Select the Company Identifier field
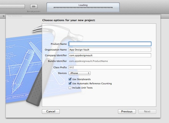Viewport: 169px width, 123px height. pos(110,55)
